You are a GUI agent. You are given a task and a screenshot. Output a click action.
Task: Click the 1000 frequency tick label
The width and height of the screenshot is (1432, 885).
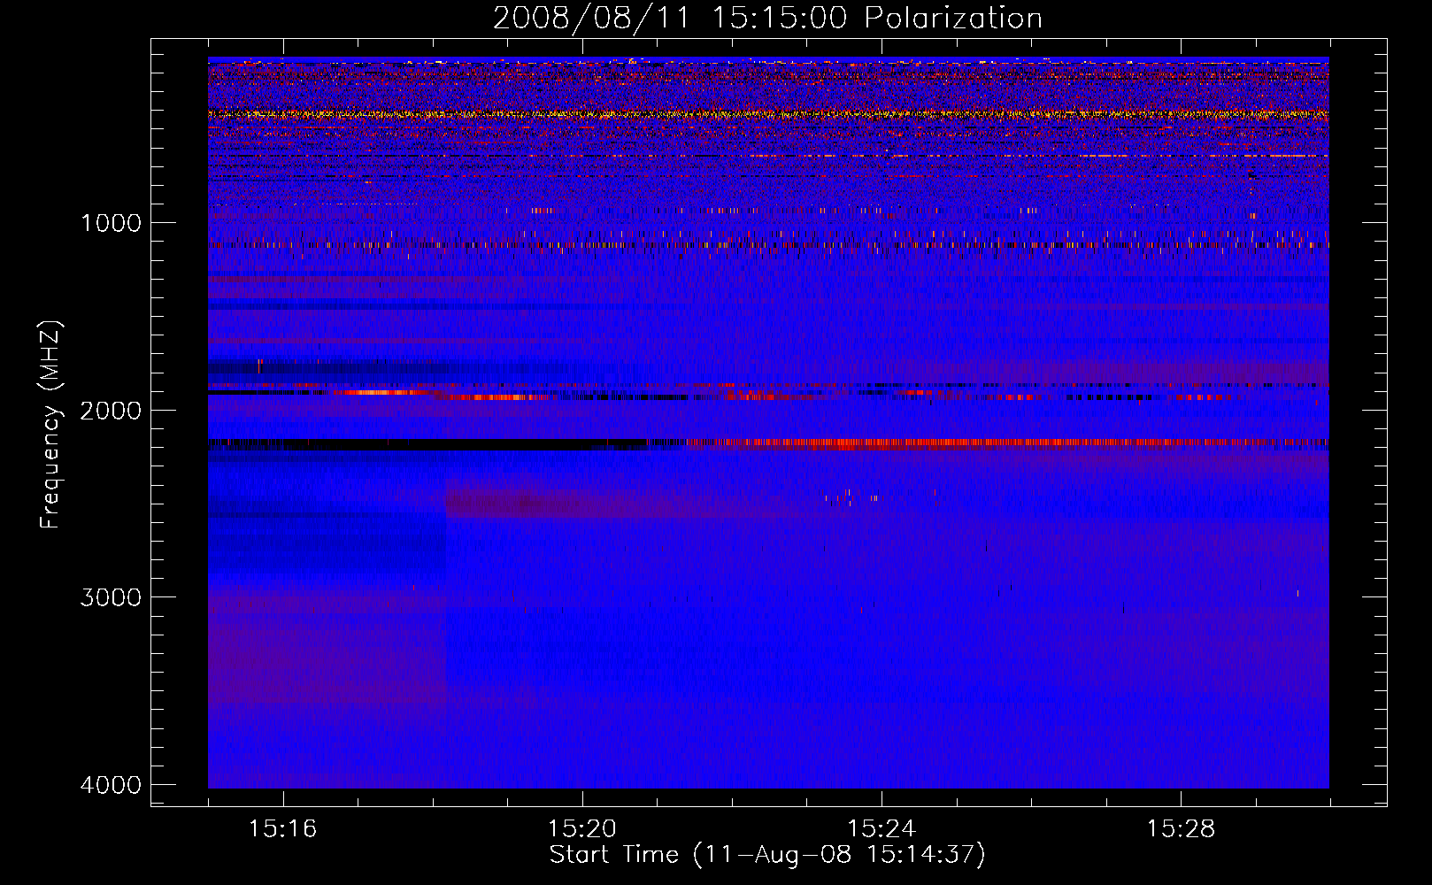coord(111,222)
